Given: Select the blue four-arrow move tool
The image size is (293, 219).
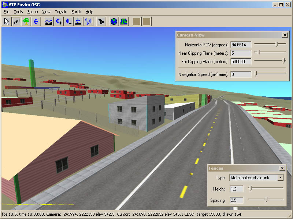Looking at the screenshot, I should click(36, 22).
